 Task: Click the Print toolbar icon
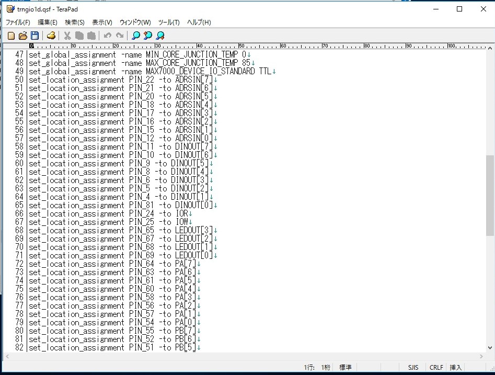click(51, 36)
